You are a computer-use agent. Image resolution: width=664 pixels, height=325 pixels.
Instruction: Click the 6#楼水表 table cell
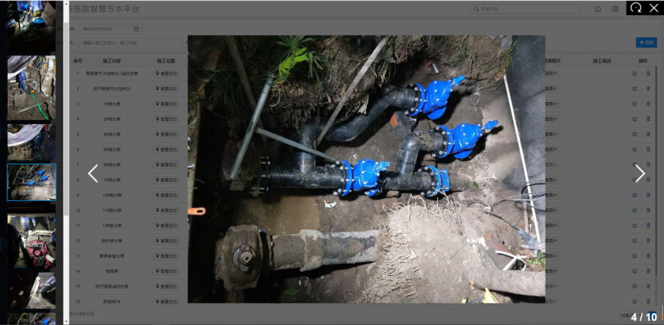112,150
